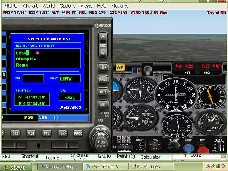Click the Calculator desktop shortcut
The width and height of the screenshot is (228, 171).
click(150, 157)
